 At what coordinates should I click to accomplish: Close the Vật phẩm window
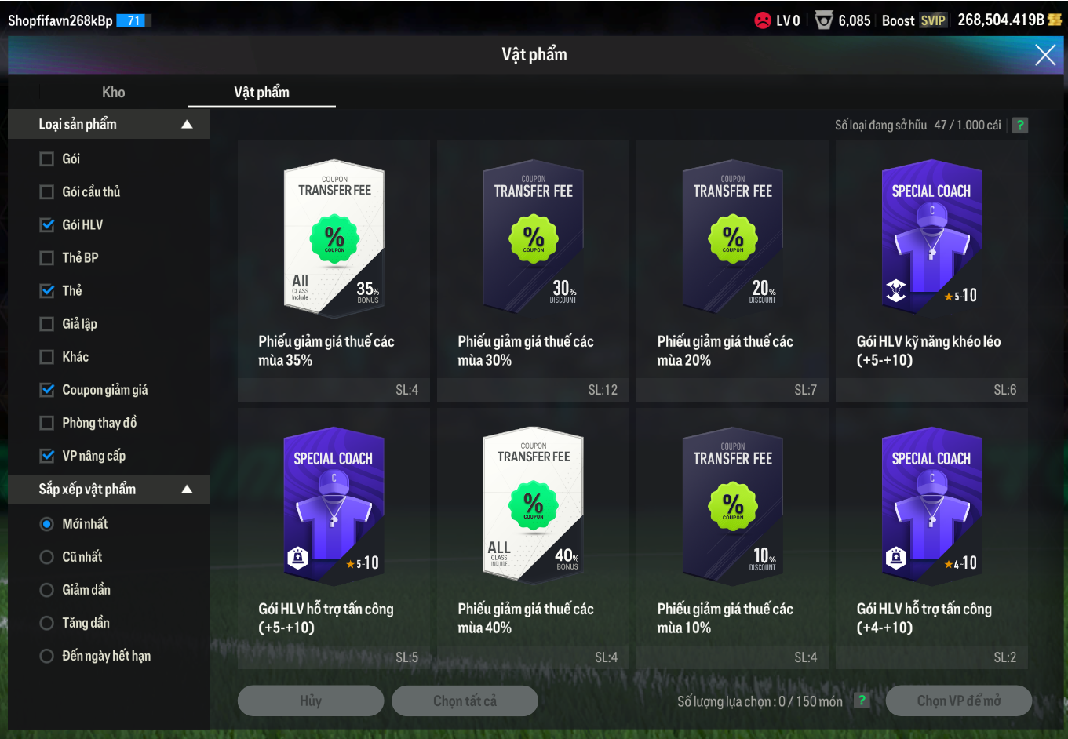coord(1045,55)
